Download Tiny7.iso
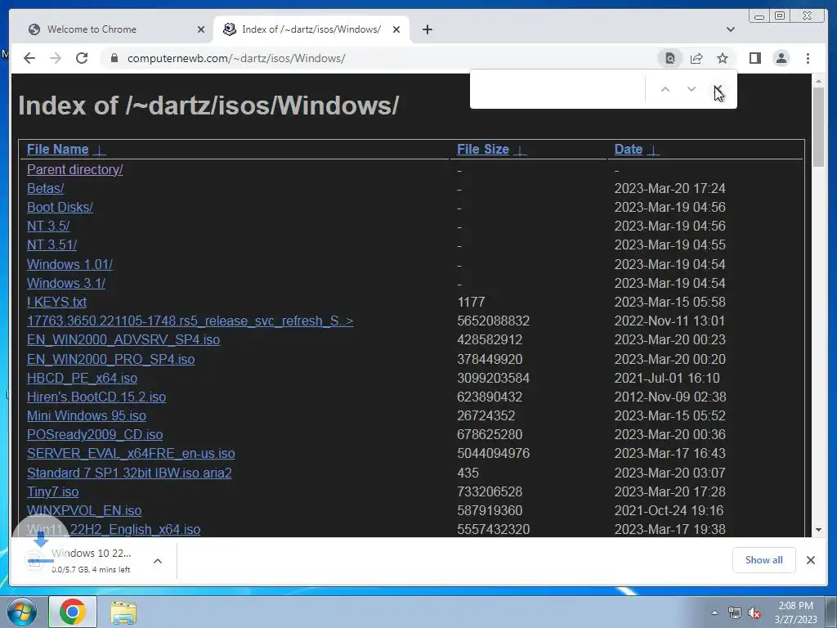This screenshot has width=837, height=628. pyautogui.click(x=52, y=491)
